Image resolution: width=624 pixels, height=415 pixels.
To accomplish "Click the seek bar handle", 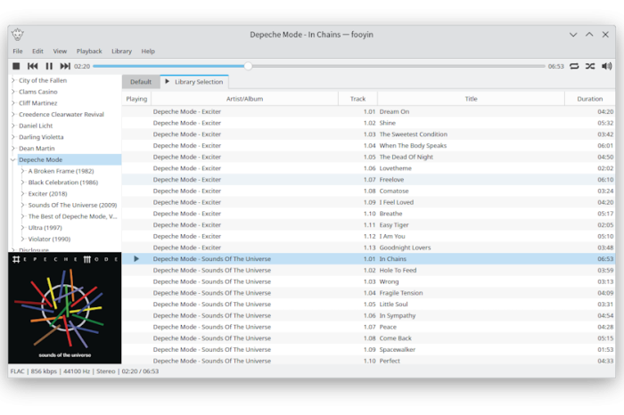I will coord(248,66).
